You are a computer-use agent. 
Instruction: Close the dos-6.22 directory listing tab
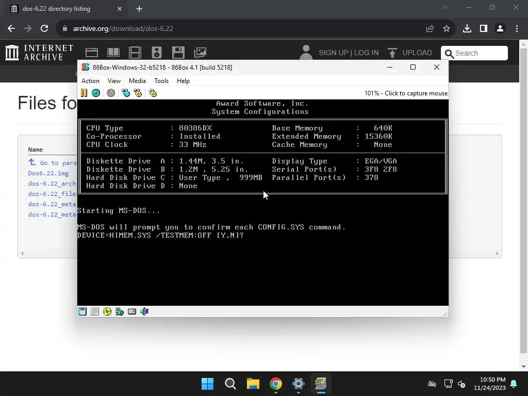pyautogui.click(x=120, y=9)
